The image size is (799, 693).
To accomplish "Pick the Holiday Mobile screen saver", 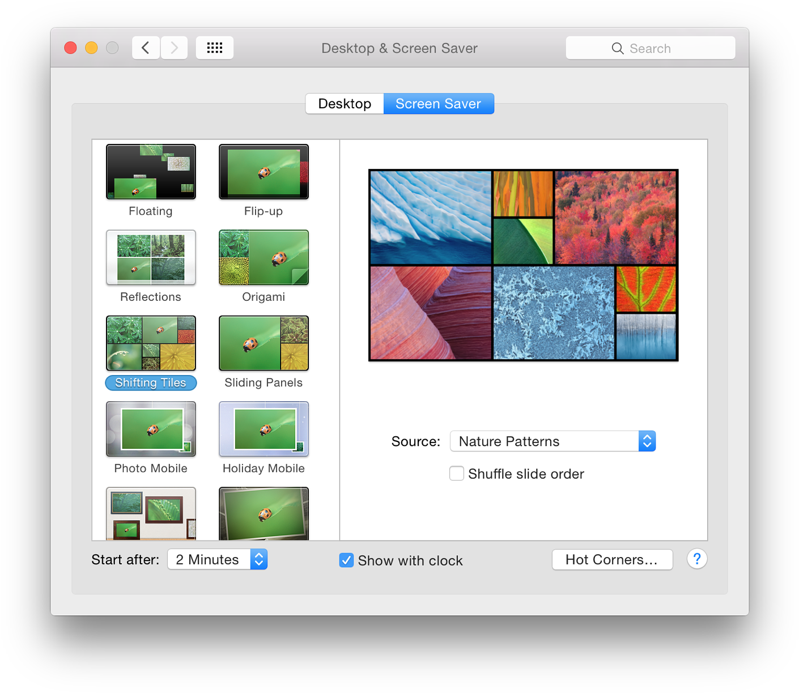I will click(263, 429).
